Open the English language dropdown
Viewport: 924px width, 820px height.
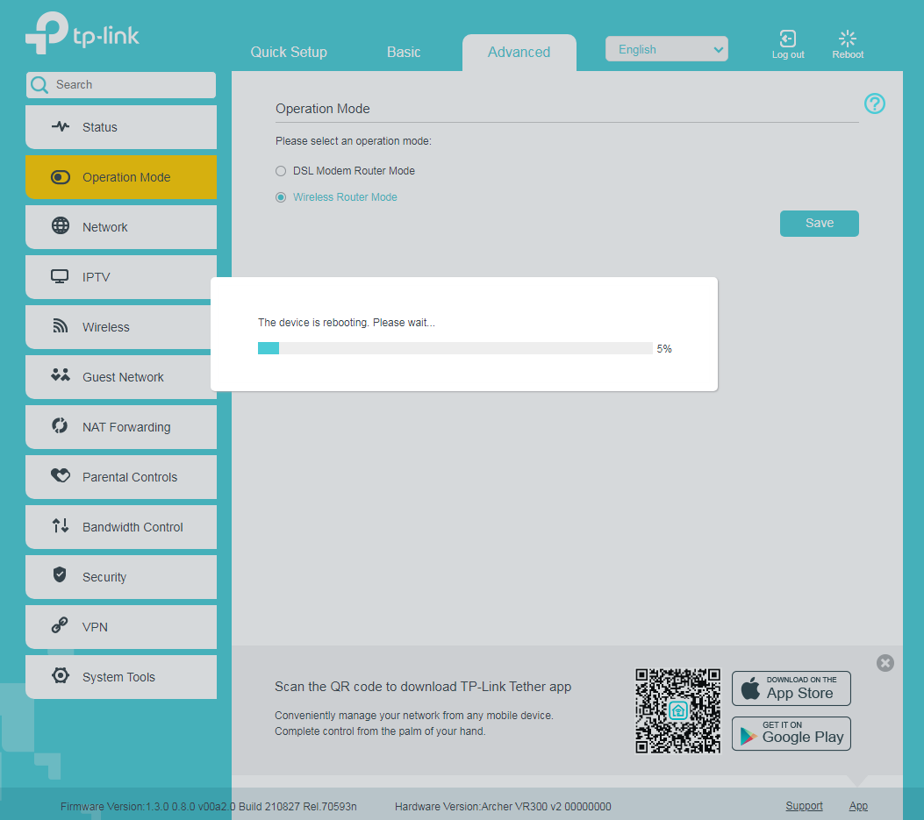[x=667, y=49]
